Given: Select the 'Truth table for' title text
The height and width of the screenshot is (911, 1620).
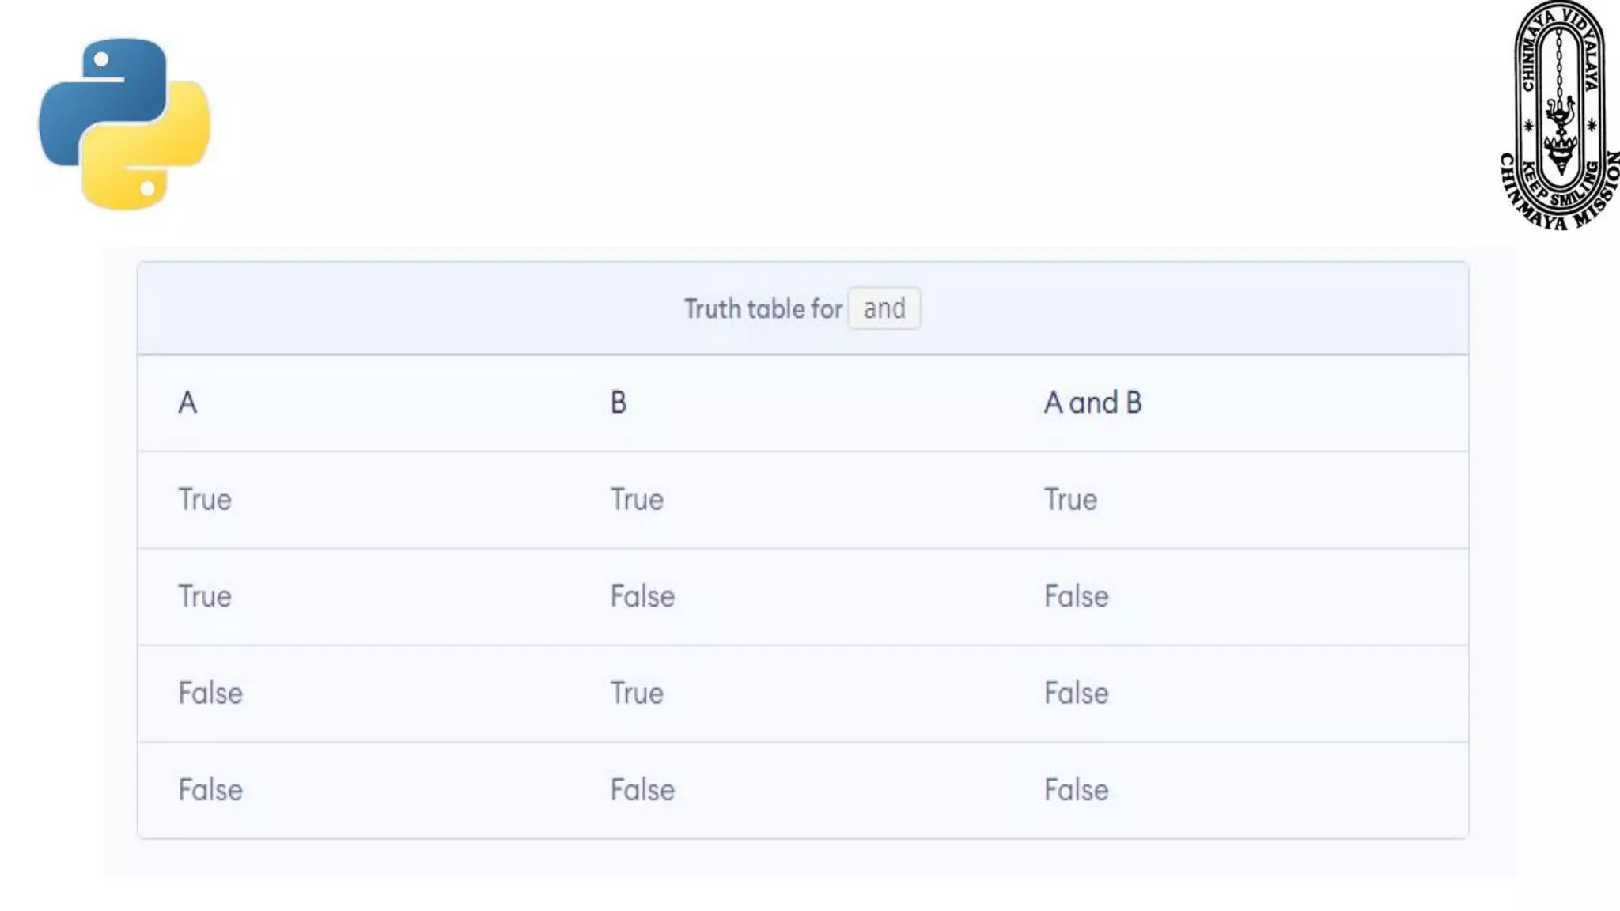Looking at the screenshot, I should tap(763, 308).
